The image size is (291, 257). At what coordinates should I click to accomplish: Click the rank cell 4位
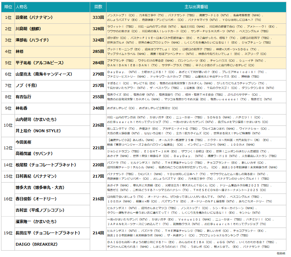(x=8, y=51)
